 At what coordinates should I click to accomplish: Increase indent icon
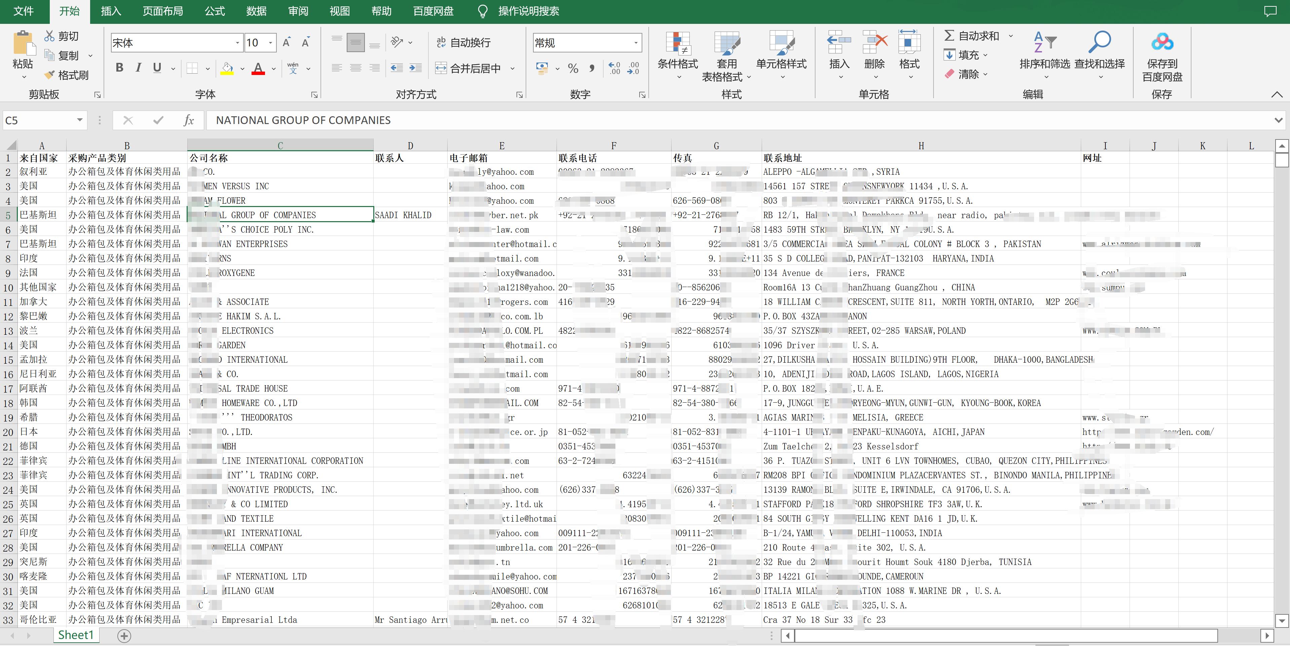click(415, 68)
